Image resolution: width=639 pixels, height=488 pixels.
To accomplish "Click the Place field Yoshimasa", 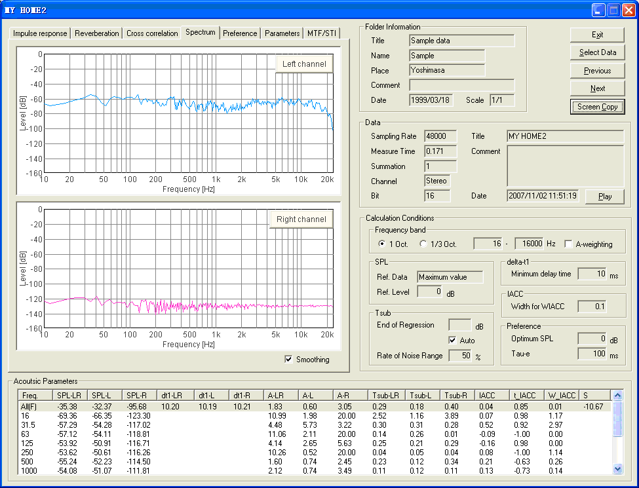I will pyautogui.click(x=447, y=70).
